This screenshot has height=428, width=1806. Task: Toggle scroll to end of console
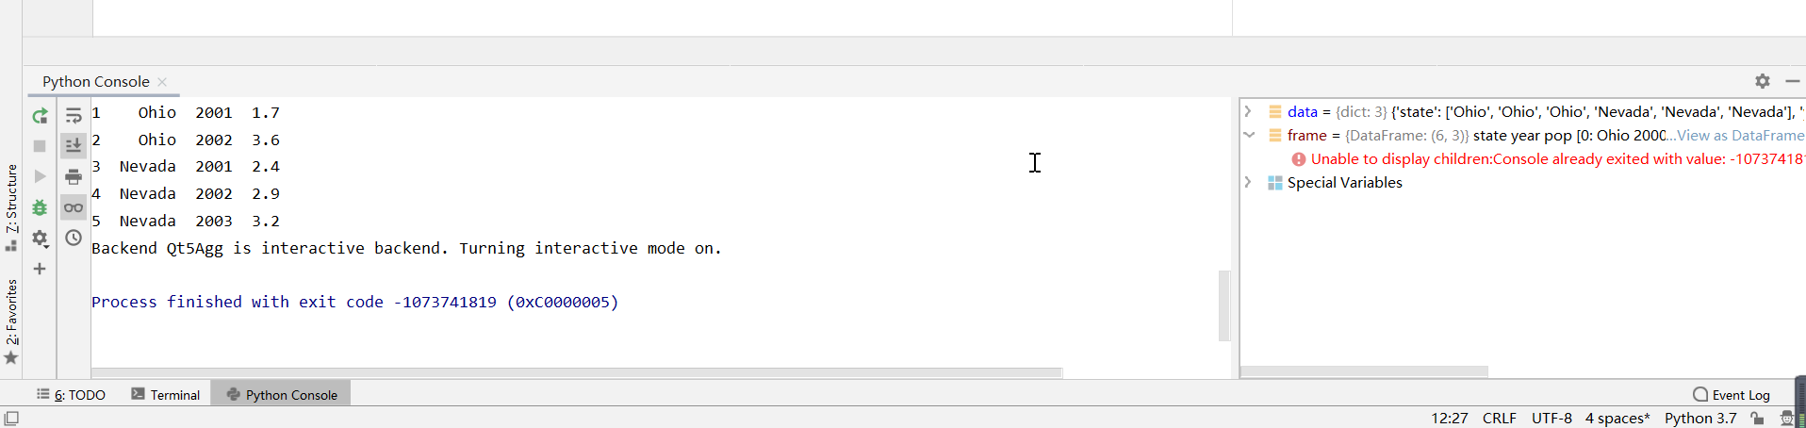[x=74, y=145]
